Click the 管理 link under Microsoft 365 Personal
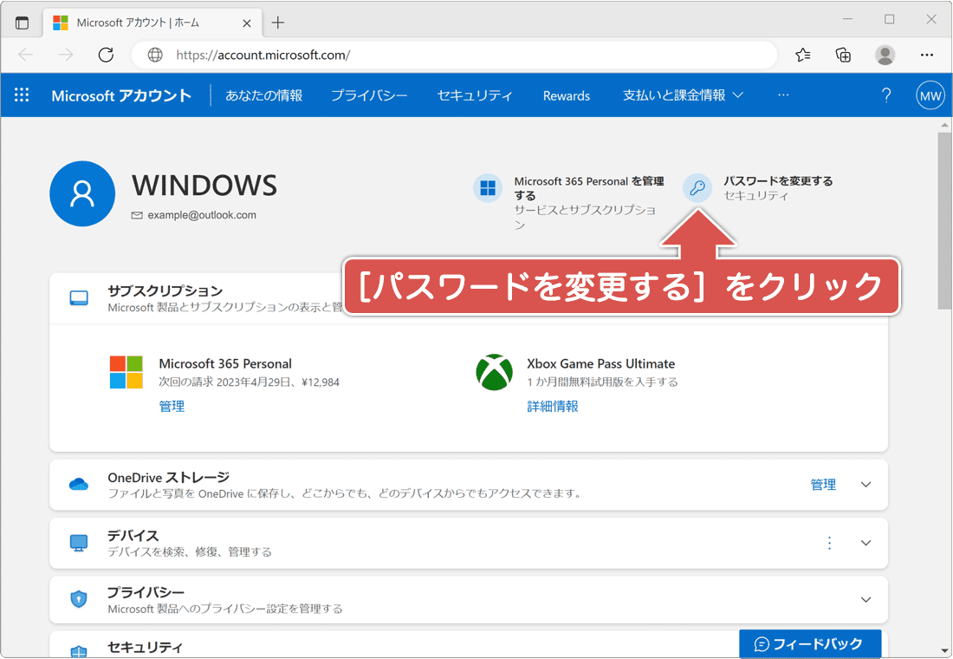This screenshot has width=953, height=659. pyautogui.click(x=172, y=405)
